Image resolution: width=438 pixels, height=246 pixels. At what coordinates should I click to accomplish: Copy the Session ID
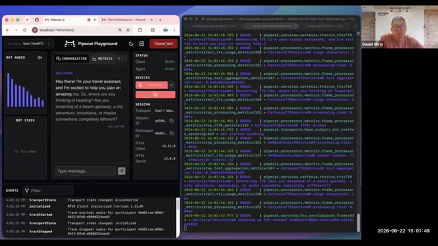tap(172, 121)
